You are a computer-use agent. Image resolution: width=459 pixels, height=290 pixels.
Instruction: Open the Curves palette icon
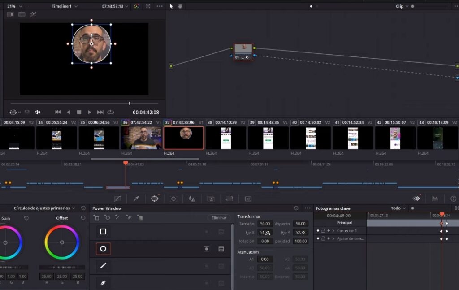pyautogui.click(x=117, y=199)
